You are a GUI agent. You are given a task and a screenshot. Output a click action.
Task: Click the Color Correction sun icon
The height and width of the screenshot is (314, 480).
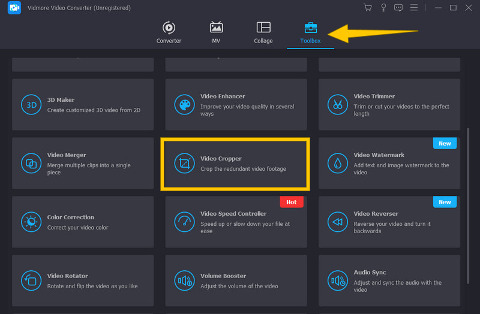(x=31, y=222)
